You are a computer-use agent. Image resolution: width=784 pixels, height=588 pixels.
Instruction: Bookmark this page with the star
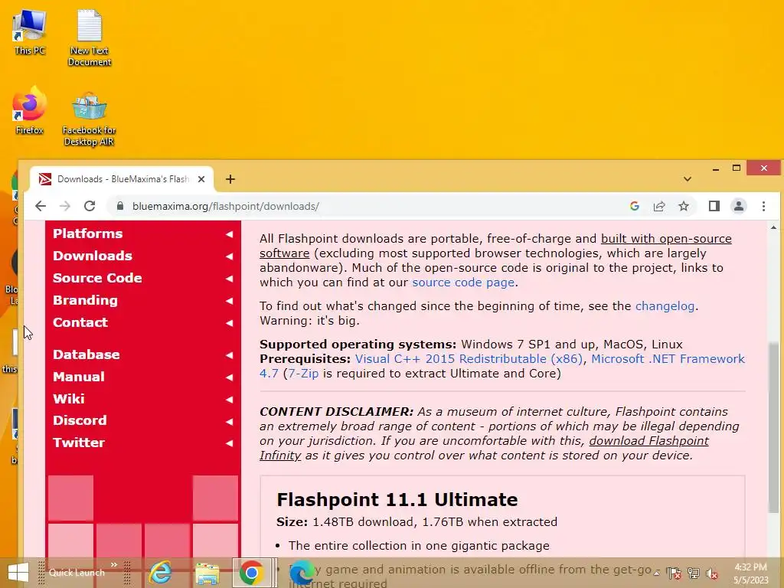684,206
